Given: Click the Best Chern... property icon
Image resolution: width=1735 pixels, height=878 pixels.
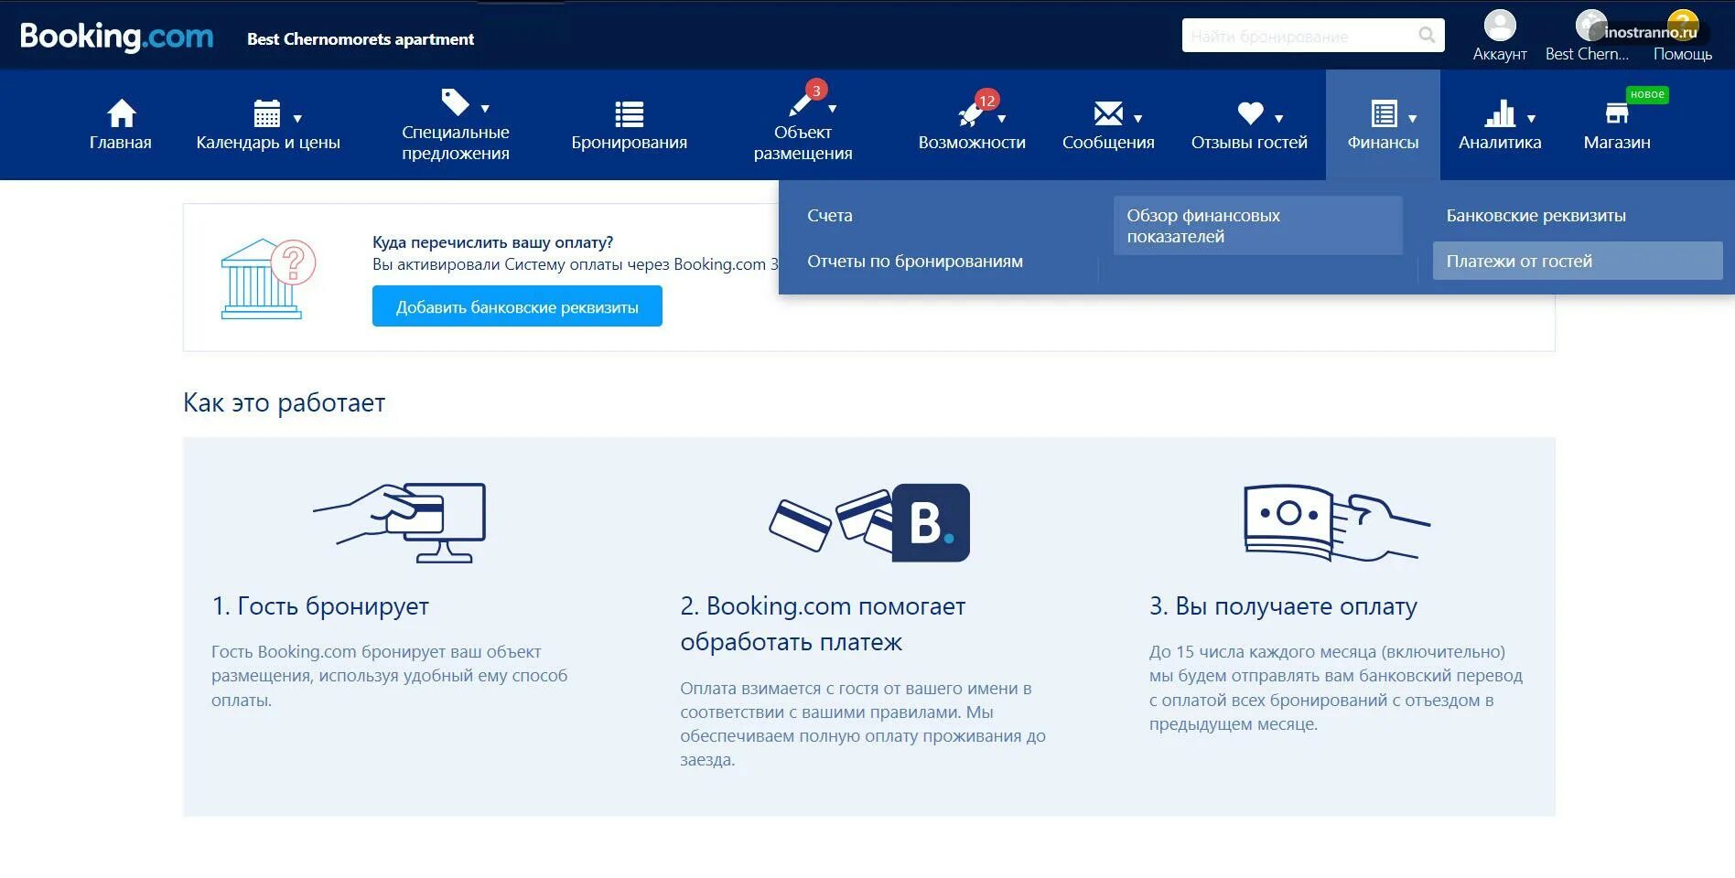Looking at the screenshot, I should (1590, 26).
